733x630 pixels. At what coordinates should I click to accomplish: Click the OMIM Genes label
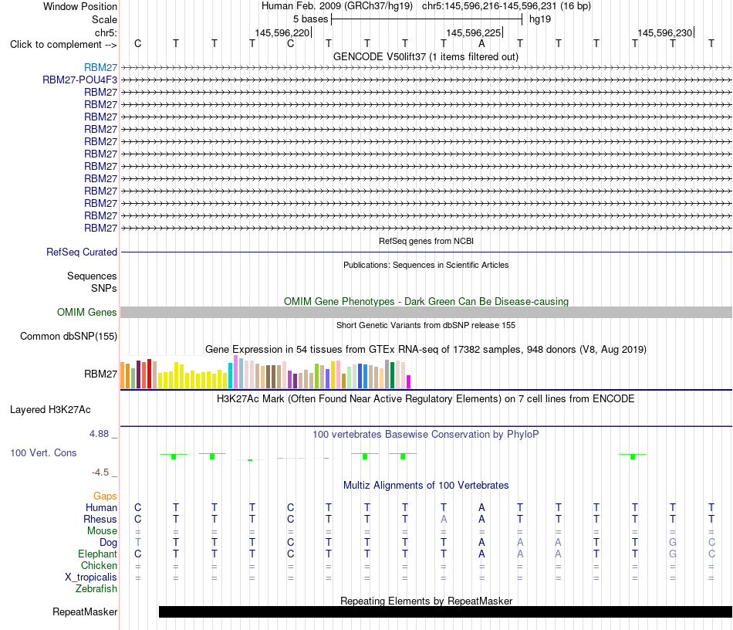click(x=87, y=313)
